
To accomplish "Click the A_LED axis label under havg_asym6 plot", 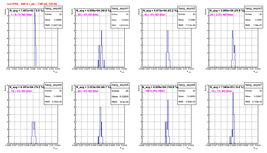I will click(189, 148).
